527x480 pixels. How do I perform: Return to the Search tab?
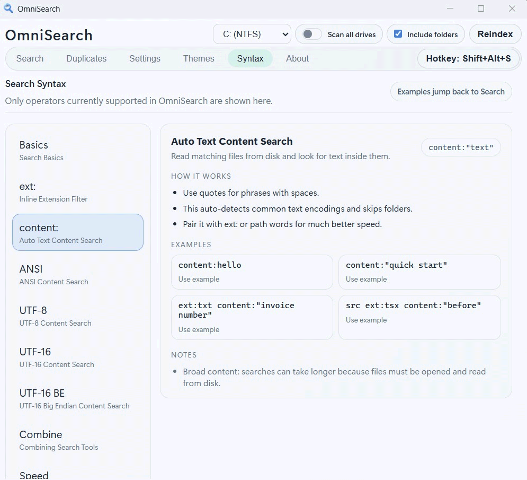[x=30, y=58]
